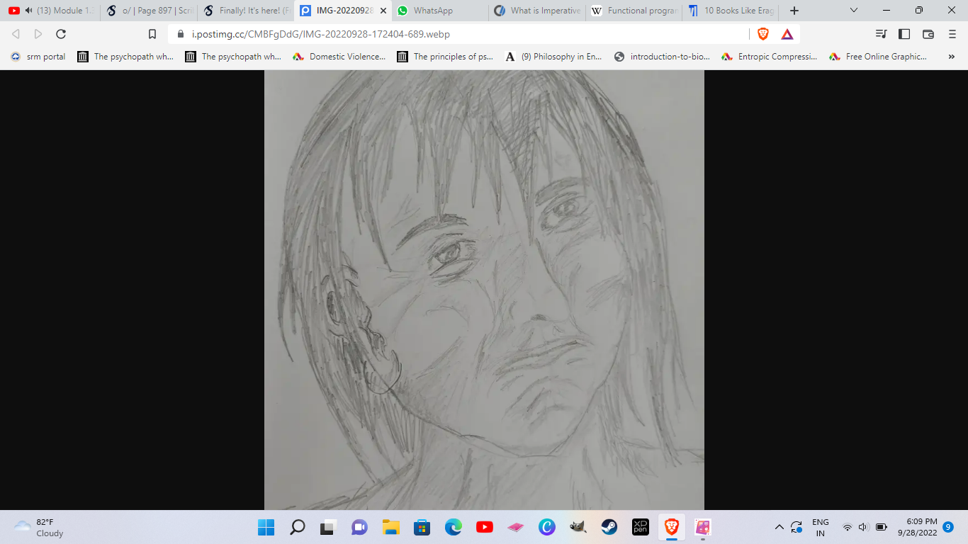The image size is (968, 544).
Task: Toggle the browser sidebar panel
Action: (x=904, y=34)
